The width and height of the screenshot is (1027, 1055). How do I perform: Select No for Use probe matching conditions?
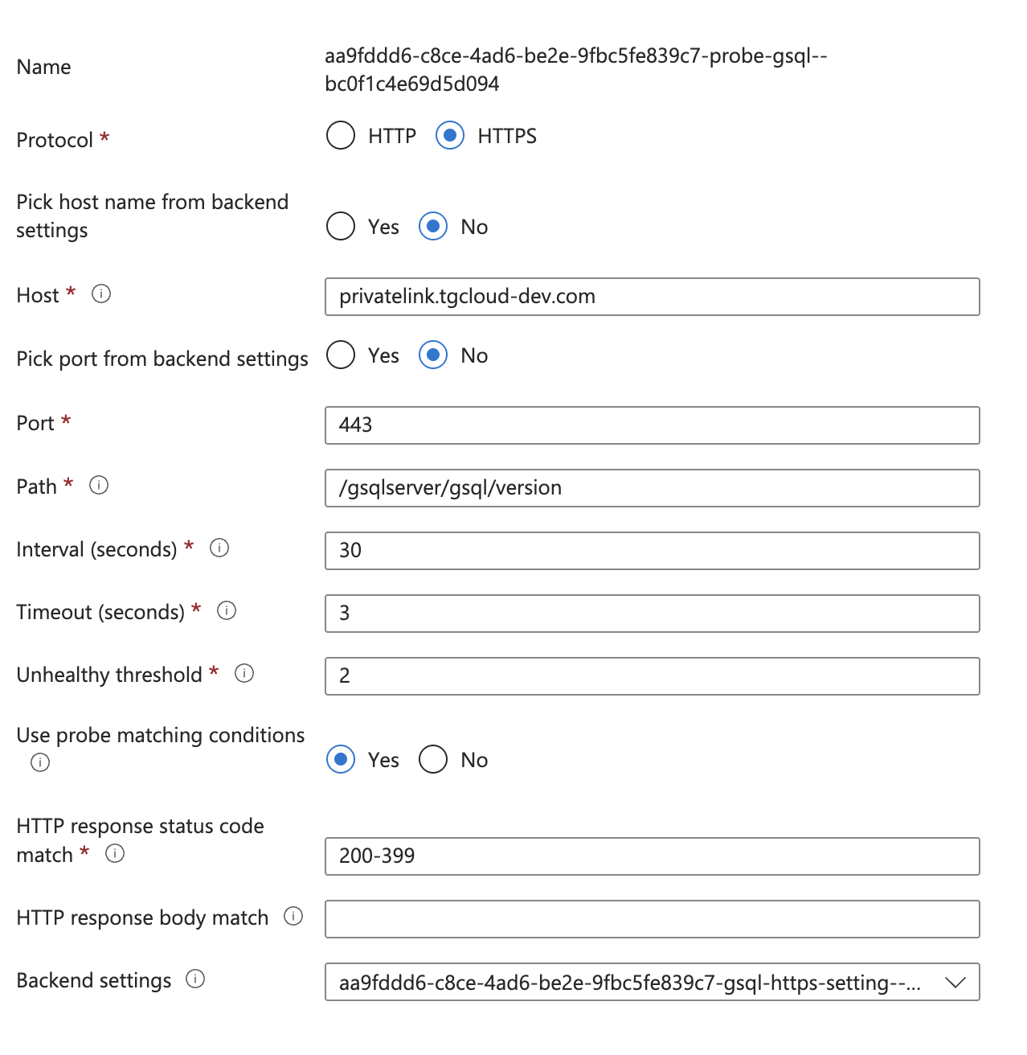click(433, 760)
